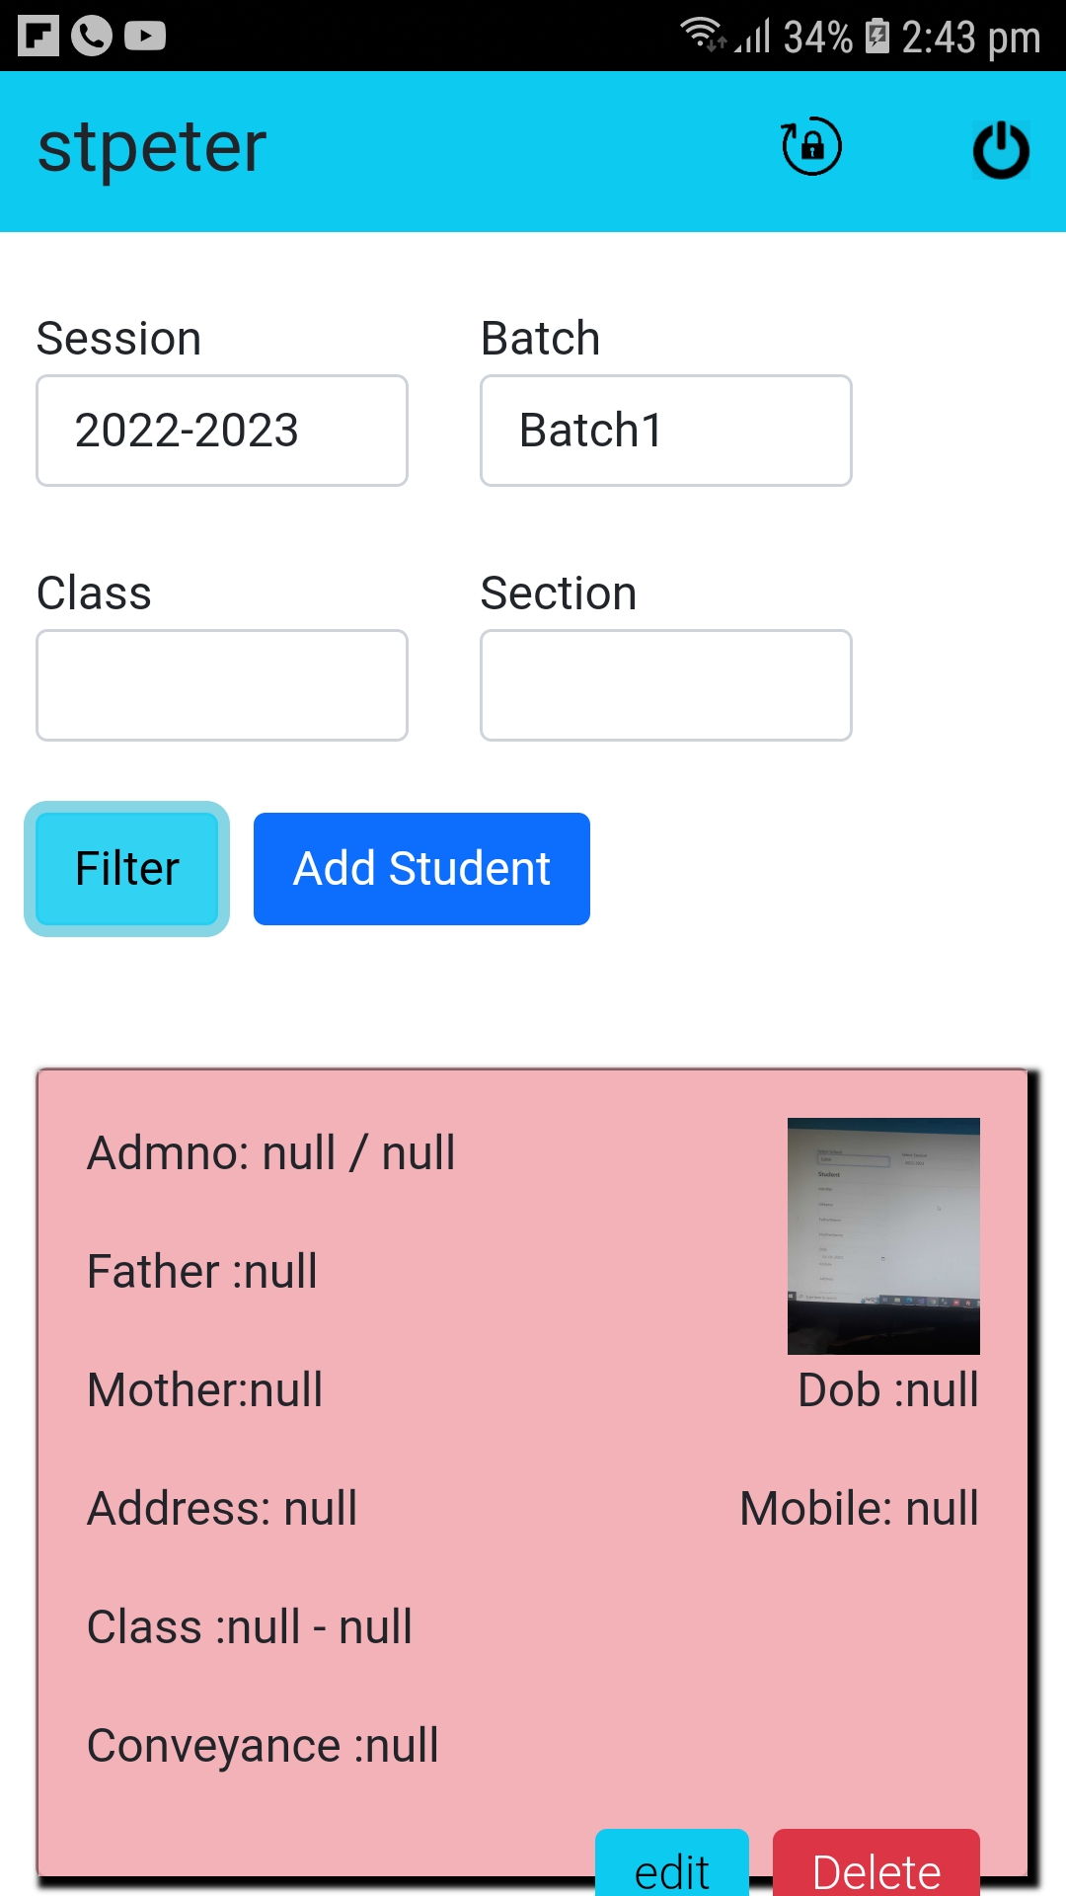The width and height of the screenshot is (1066, 1896).
Task: Tap the student photo thumbnail
Action: tap(884, 1234)
